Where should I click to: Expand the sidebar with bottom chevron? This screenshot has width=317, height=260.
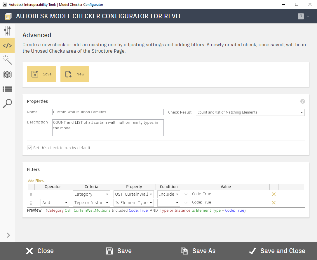click(x=8, y=235)
